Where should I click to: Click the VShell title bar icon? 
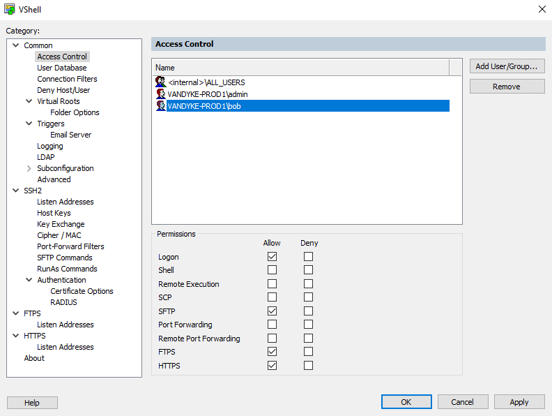10,9
